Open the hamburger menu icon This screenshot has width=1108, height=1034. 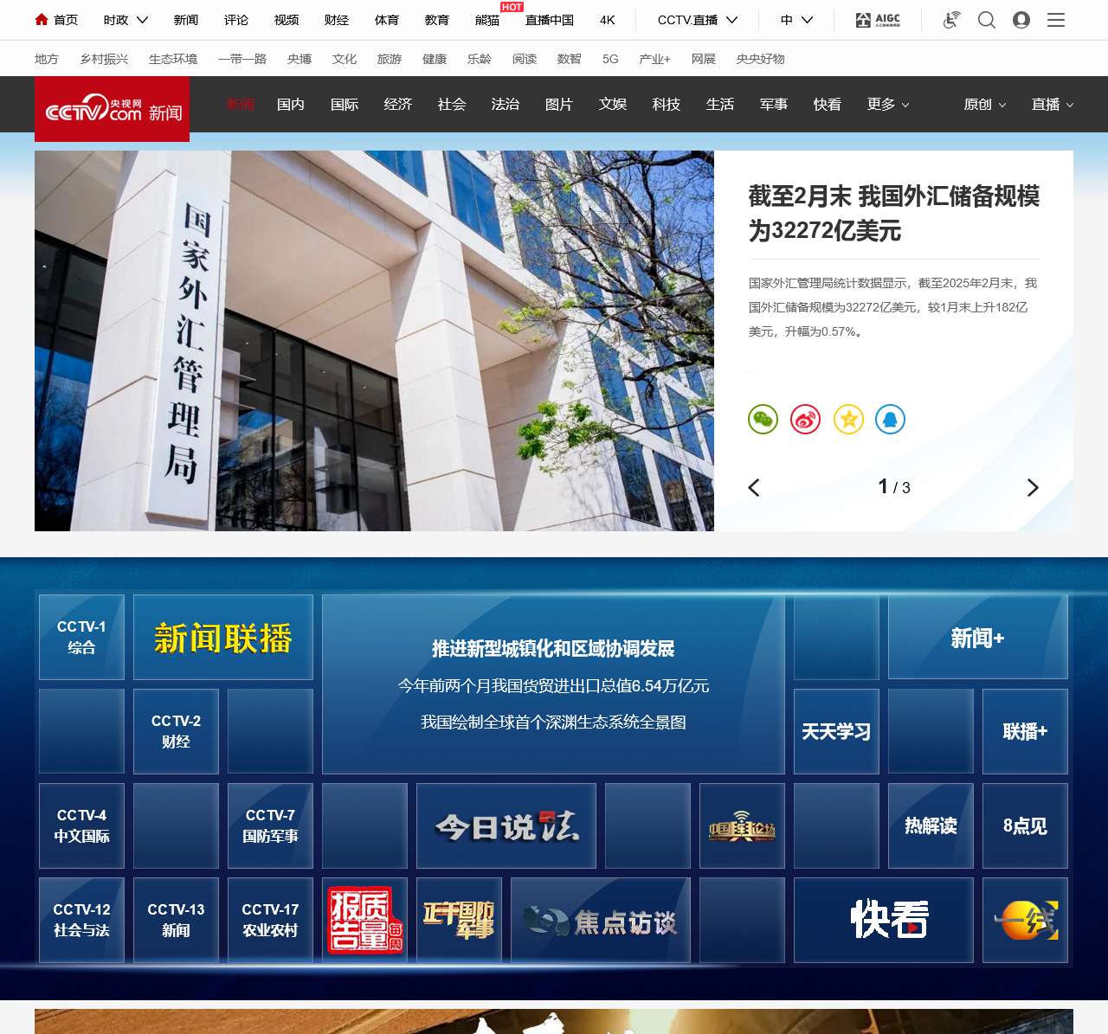pos(1056,20)
